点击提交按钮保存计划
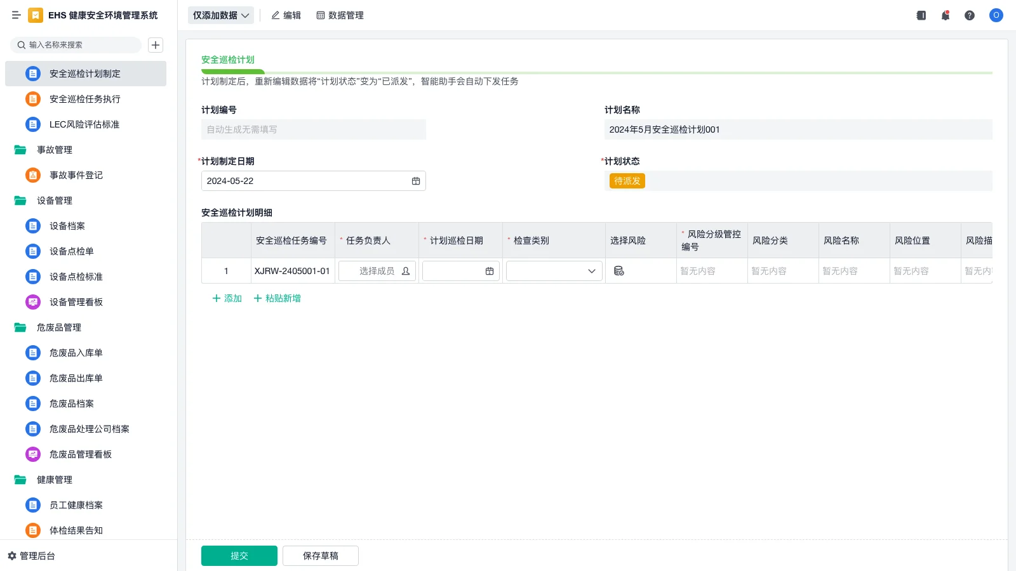This screenshot has width=1016, height=571. [239, 555]
